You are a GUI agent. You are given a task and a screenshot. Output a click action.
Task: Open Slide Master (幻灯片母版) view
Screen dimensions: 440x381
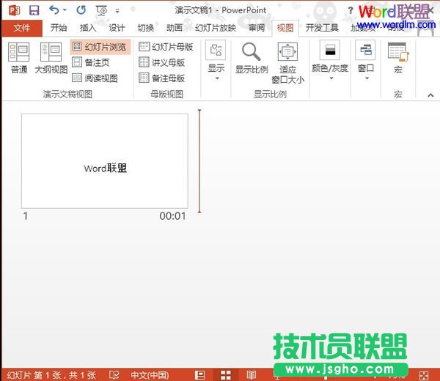click(x=166, y=47)
